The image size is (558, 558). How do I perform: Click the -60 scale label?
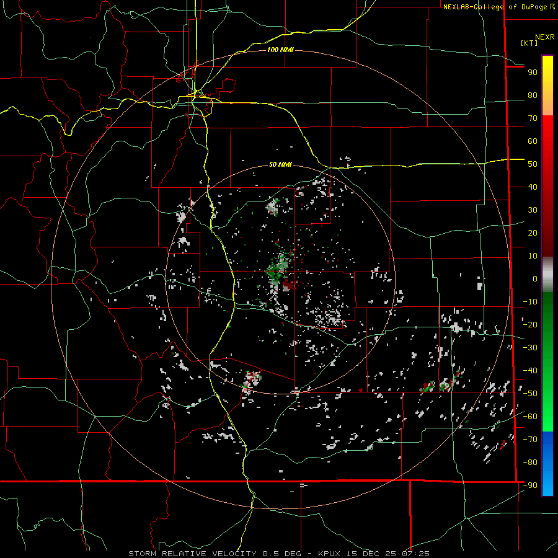530,417
